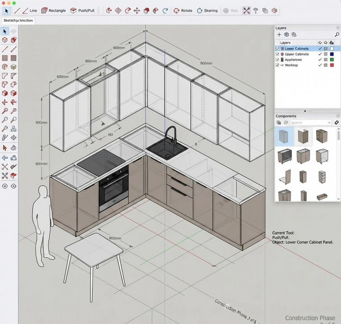The height and width of the screenshot is (324, 341).
Task: Activate the Push/Pull tool button
Action: click(82, 10)
